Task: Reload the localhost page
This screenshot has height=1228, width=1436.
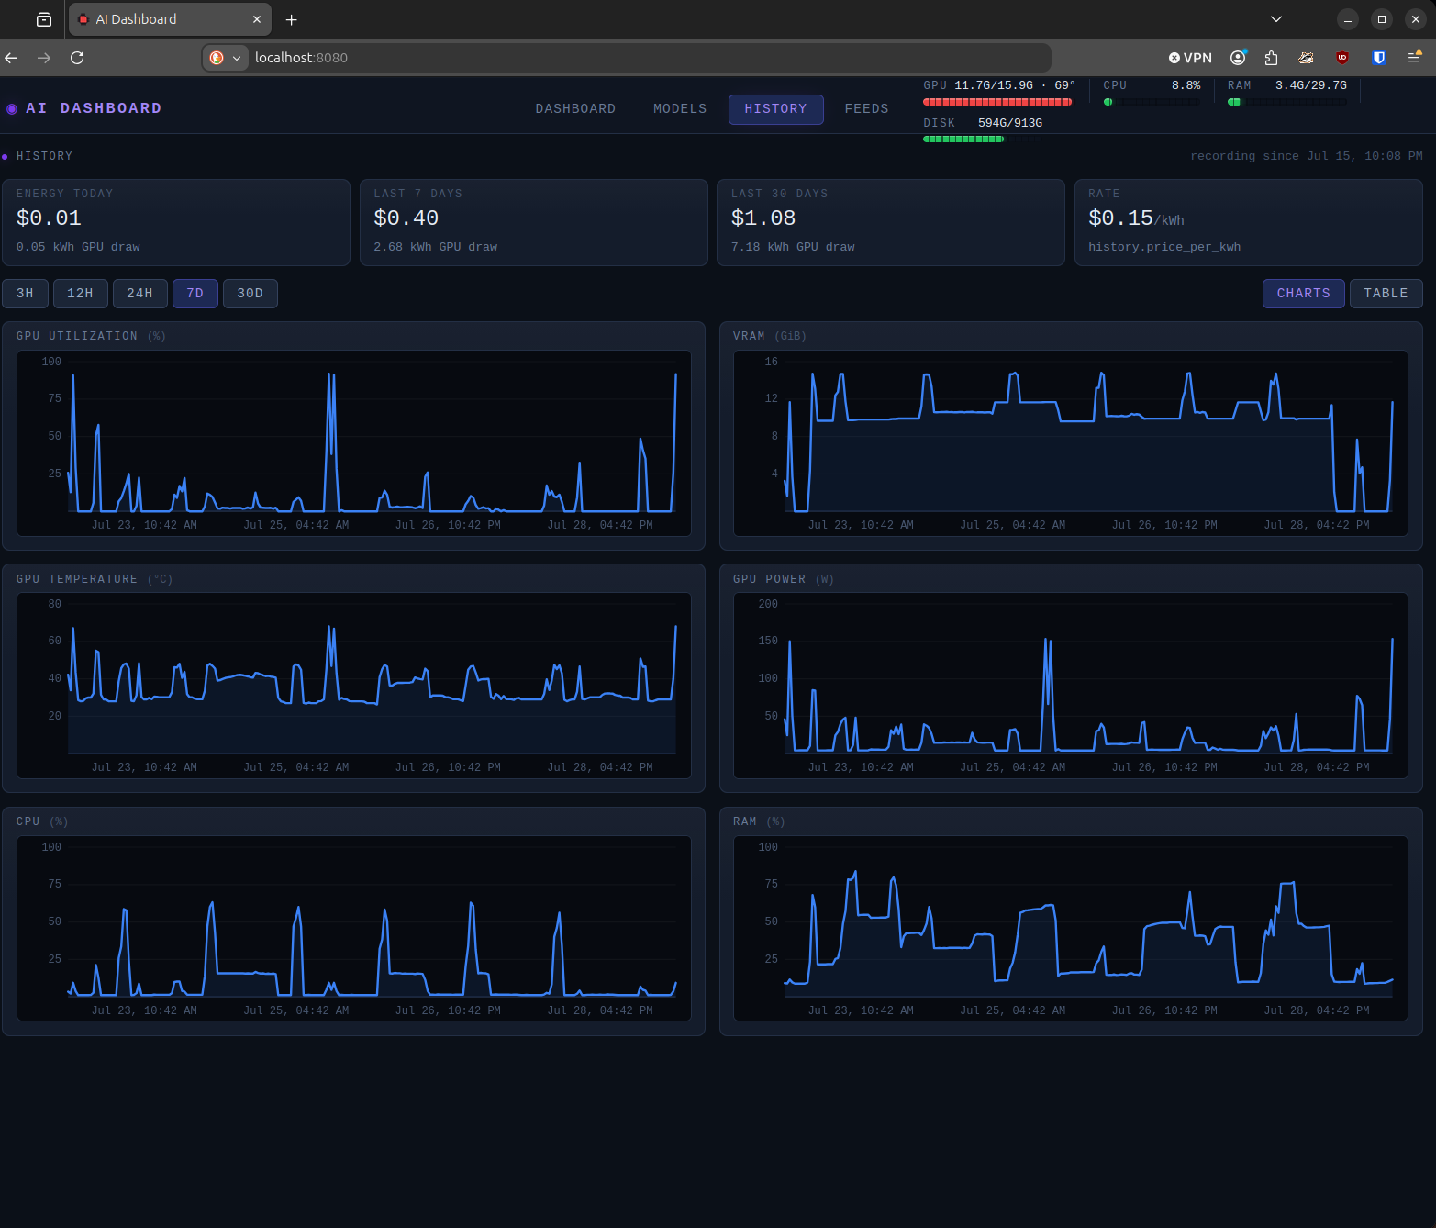Action: [77, 58]
